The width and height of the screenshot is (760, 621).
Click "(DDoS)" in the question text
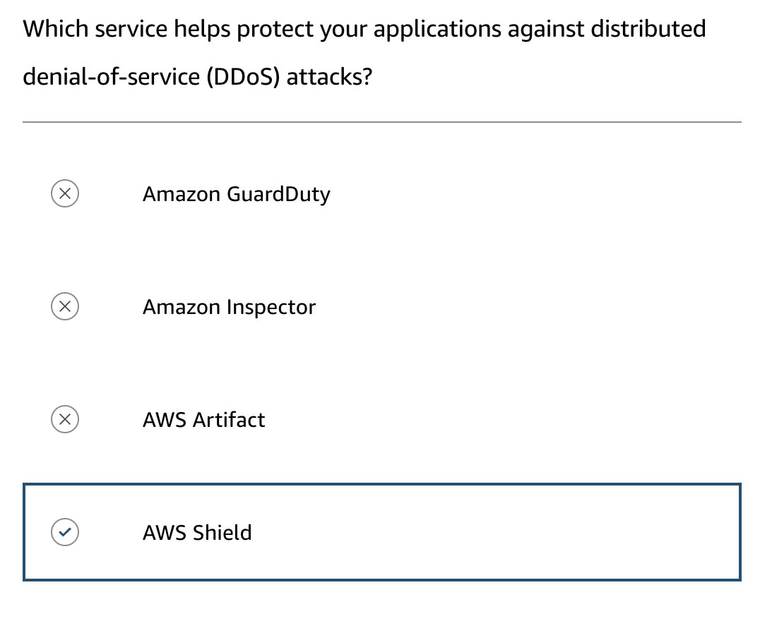[243, 76]
